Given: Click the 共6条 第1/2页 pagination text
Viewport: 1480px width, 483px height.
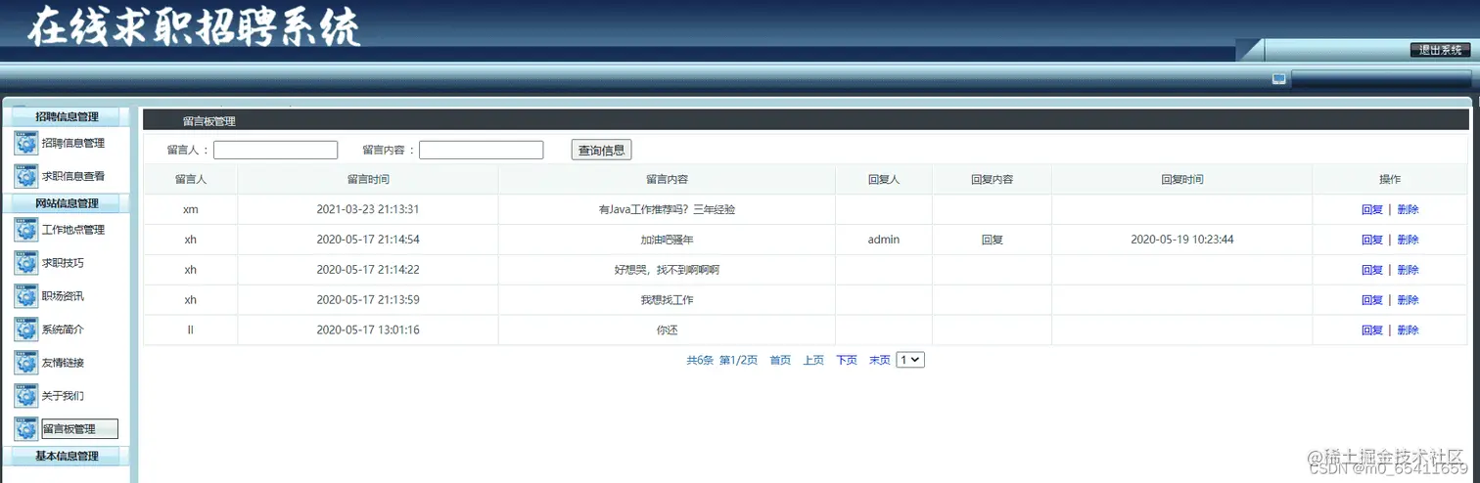Looking at the screenshot, I should click(x=722, y=360).
